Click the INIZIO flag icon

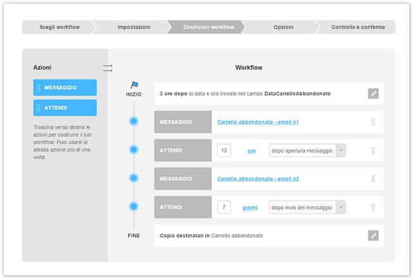tap(134, 84)
